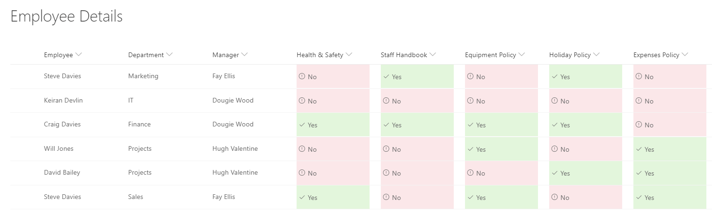Click green Yes cell for Steve Davies Marketing Staff Handbook
The width and height of the screenshot is (712, 221).
point(417,76)
